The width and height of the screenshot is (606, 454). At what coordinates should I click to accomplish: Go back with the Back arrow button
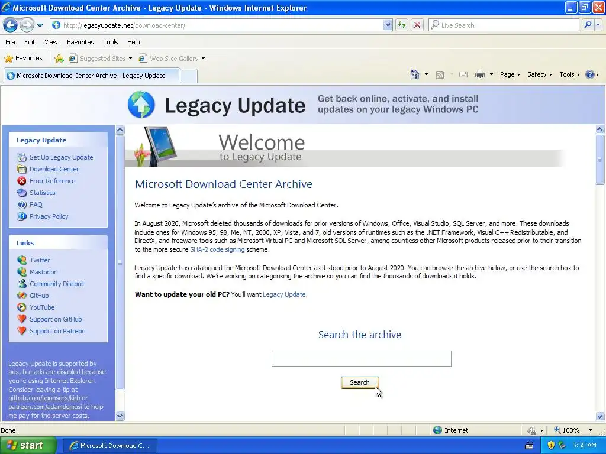(10, 25)
